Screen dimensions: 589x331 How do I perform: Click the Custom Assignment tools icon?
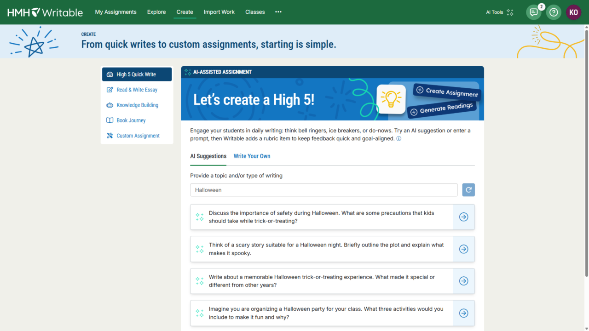pos(110,136)
